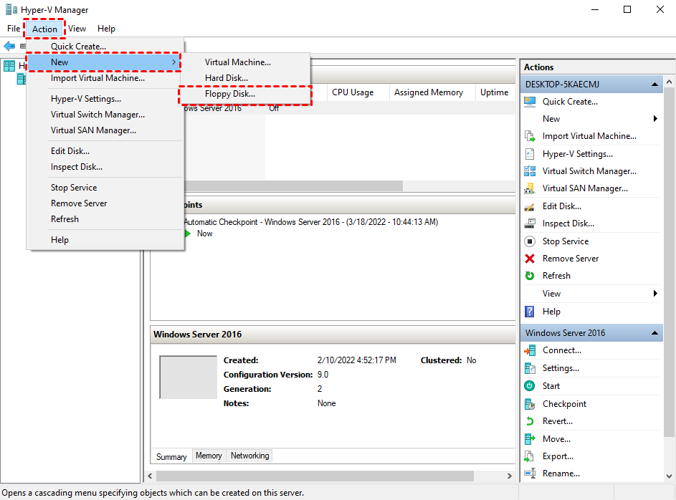Click blue back arrow in toolbar

[x=9, y=46]
